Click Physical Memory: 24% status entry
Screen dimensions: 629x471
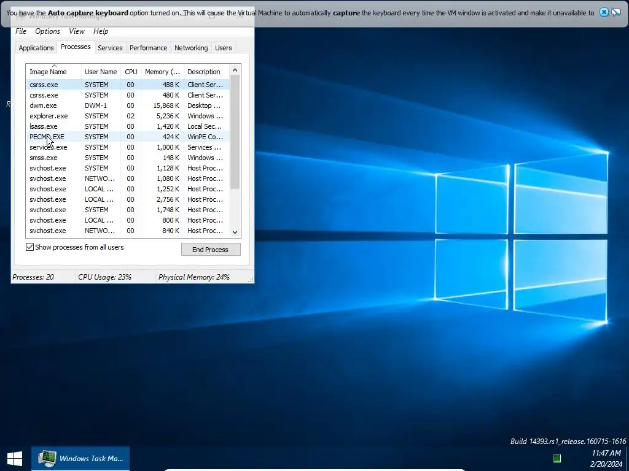(x=194, y=277)
